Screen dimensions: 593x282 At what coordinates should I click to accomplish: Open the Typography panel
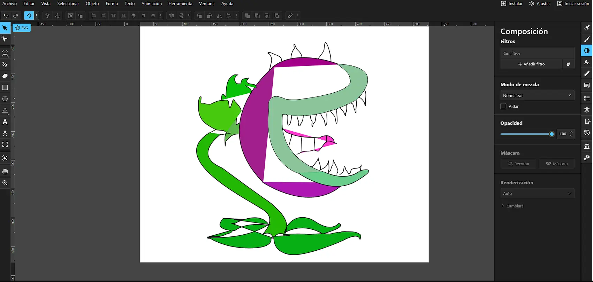point(587,62)
